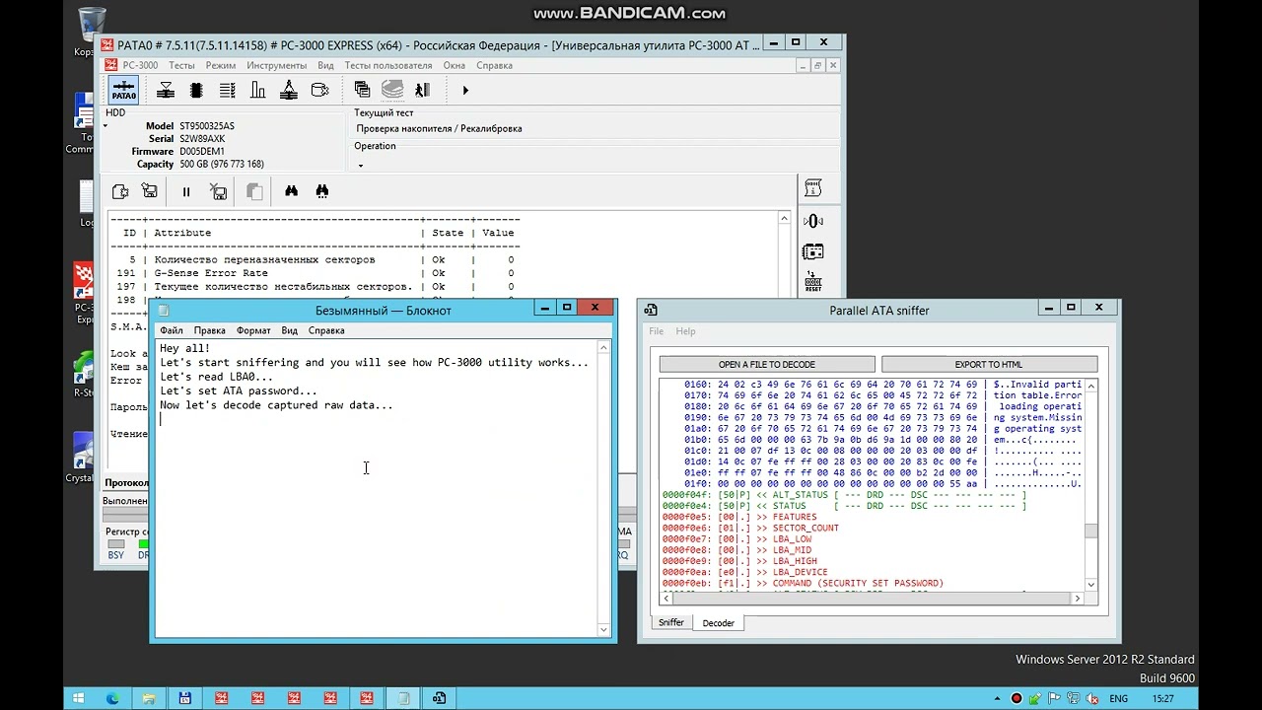Click the board icon above RESET on right panel
This screenshot has height=710, width=1262.
(x=813, y=251)
